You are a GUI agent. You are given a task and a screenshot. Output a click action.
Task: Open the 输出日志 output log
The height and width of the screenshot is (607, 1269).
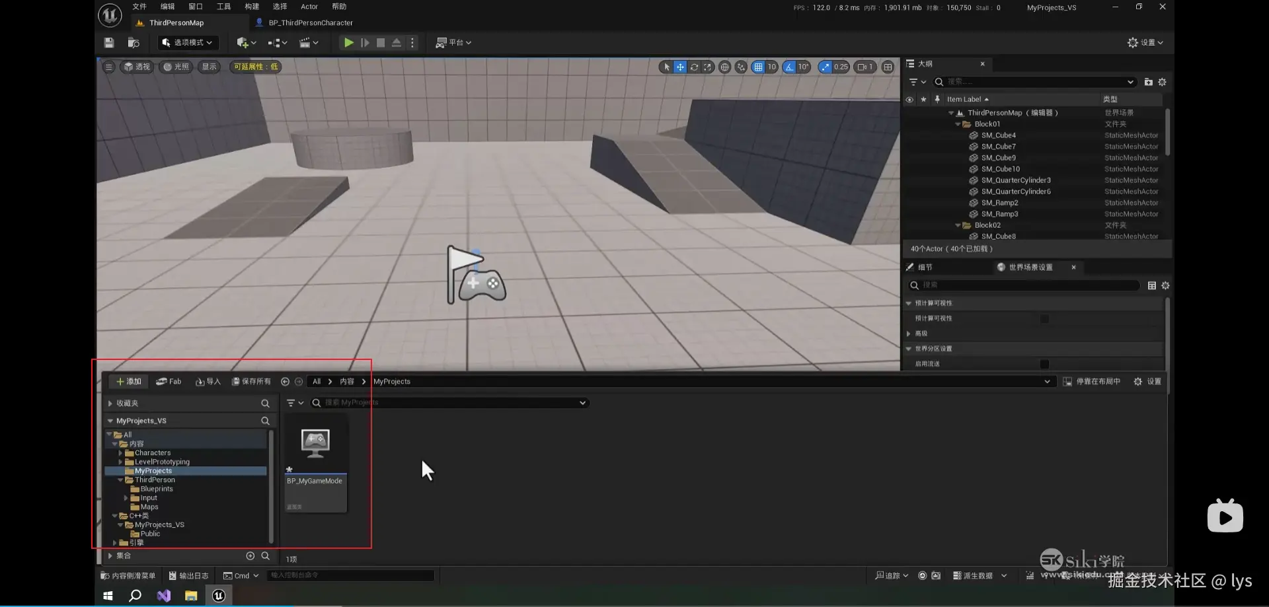click(x=188, y=576)
